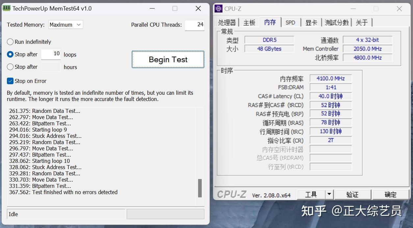The image size is (413, 228).
Task: Switch to the 主板 tab in CPU-Z
Action: click(x=249, y=22)
